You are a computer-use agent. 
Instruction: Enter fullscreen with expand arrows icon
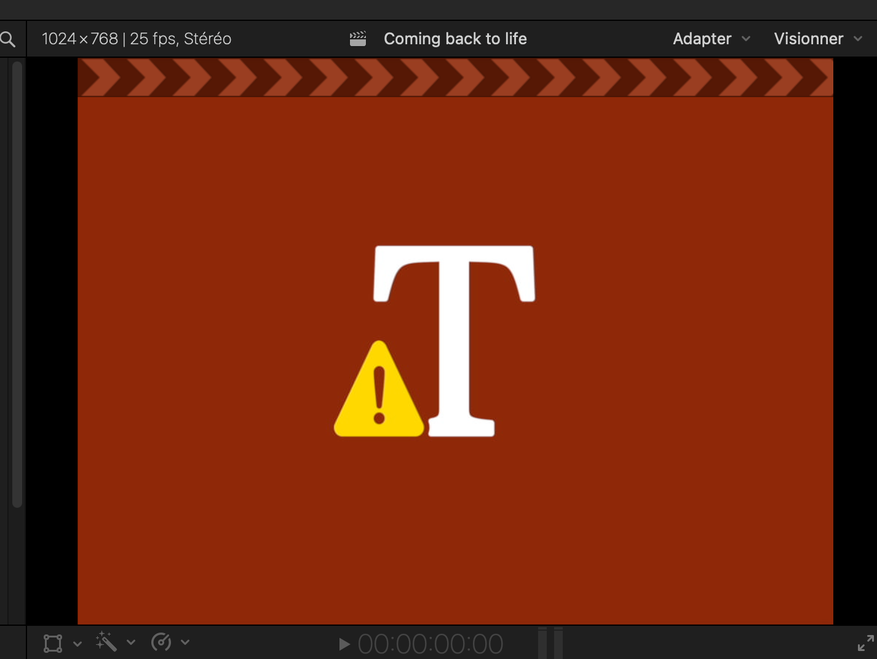coord(866,643)
